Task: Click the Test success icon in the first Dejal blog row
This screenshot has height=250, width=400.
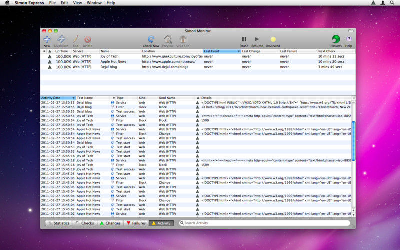Action: point(113,111)
